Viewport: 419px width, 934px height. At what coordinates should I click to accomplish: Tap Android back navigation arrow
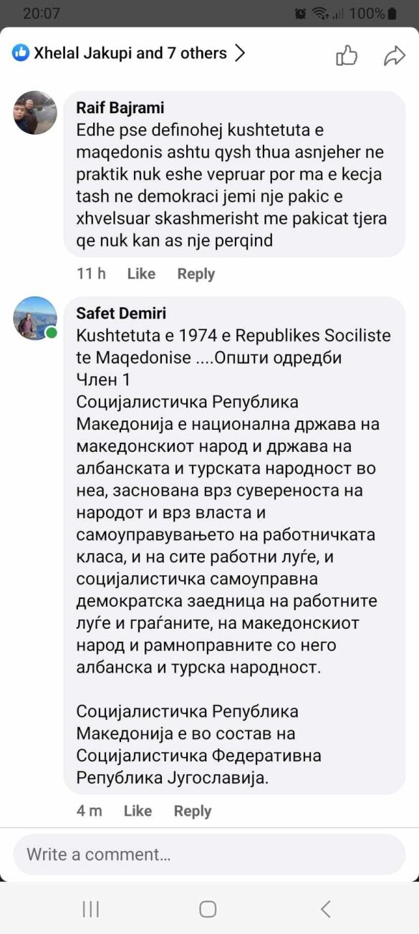(x=326, y=909)
